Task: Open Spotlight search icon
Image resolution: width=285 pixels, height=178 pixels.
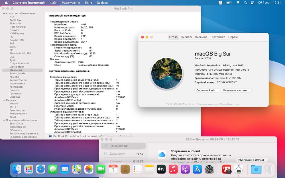Action: click(245, 3)
